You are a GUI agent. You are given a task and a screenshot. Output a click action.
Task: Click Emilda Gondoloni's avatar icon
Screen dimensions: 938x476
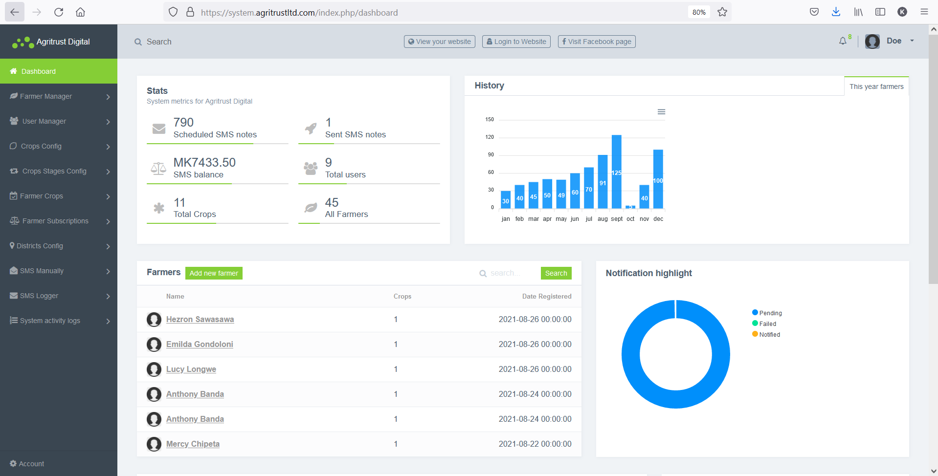[x=154, y=345]
